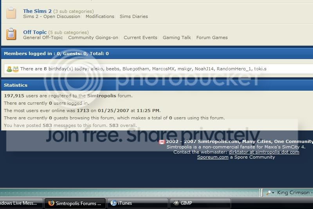Open the search dropdown magnifier icon

coord(270,193)
